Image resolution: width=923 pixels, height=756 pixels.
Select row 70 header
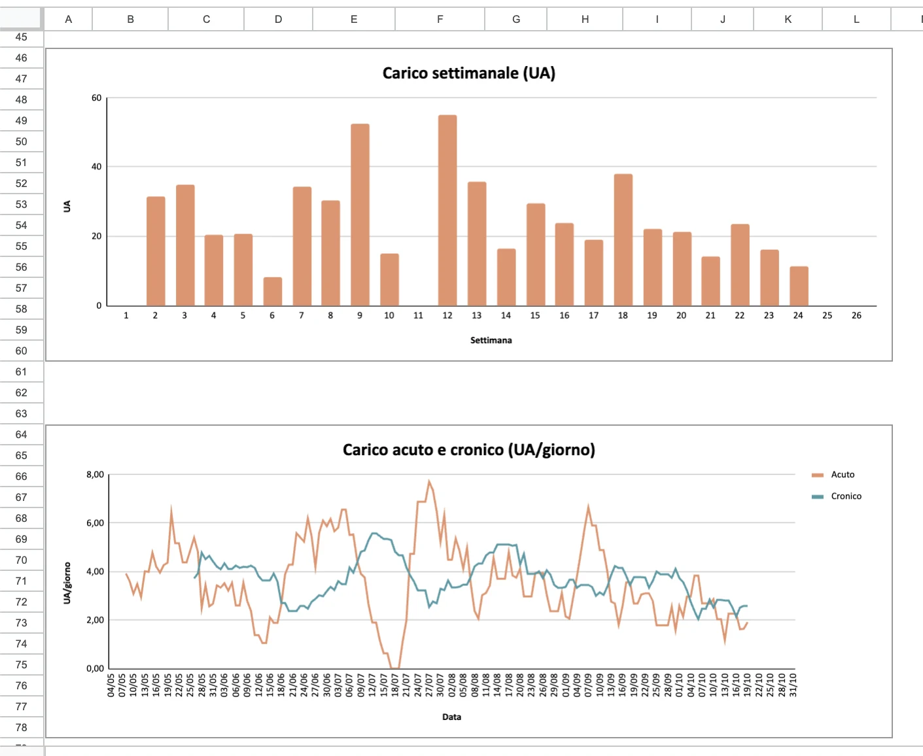[22, 560]
